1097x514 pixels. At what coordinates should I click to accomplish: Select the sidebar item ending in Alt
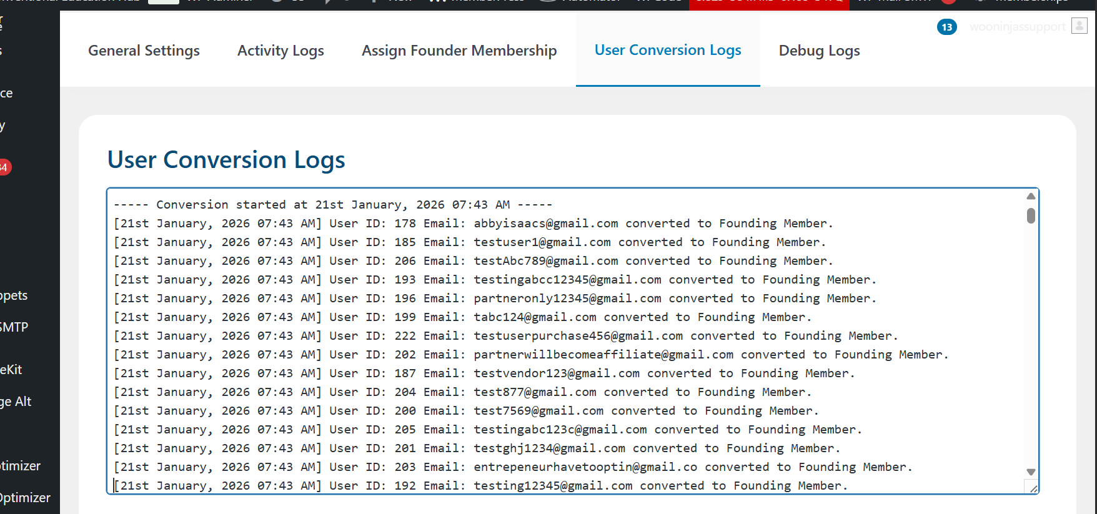(x=16, y=402)
